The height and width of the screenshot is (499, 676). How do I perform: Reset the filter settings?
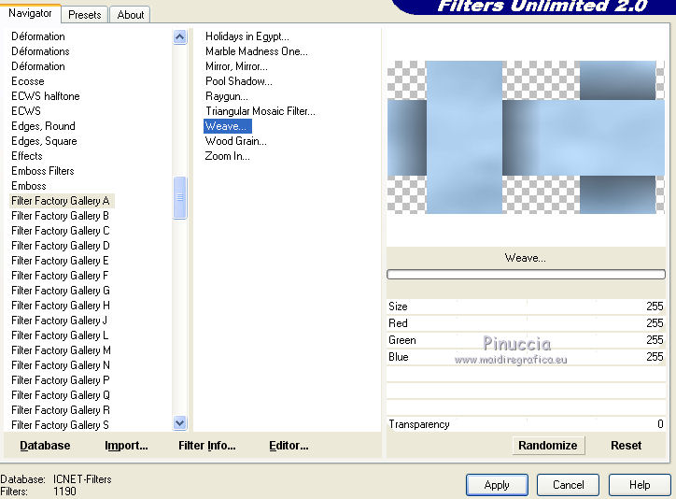pos(626,446)
